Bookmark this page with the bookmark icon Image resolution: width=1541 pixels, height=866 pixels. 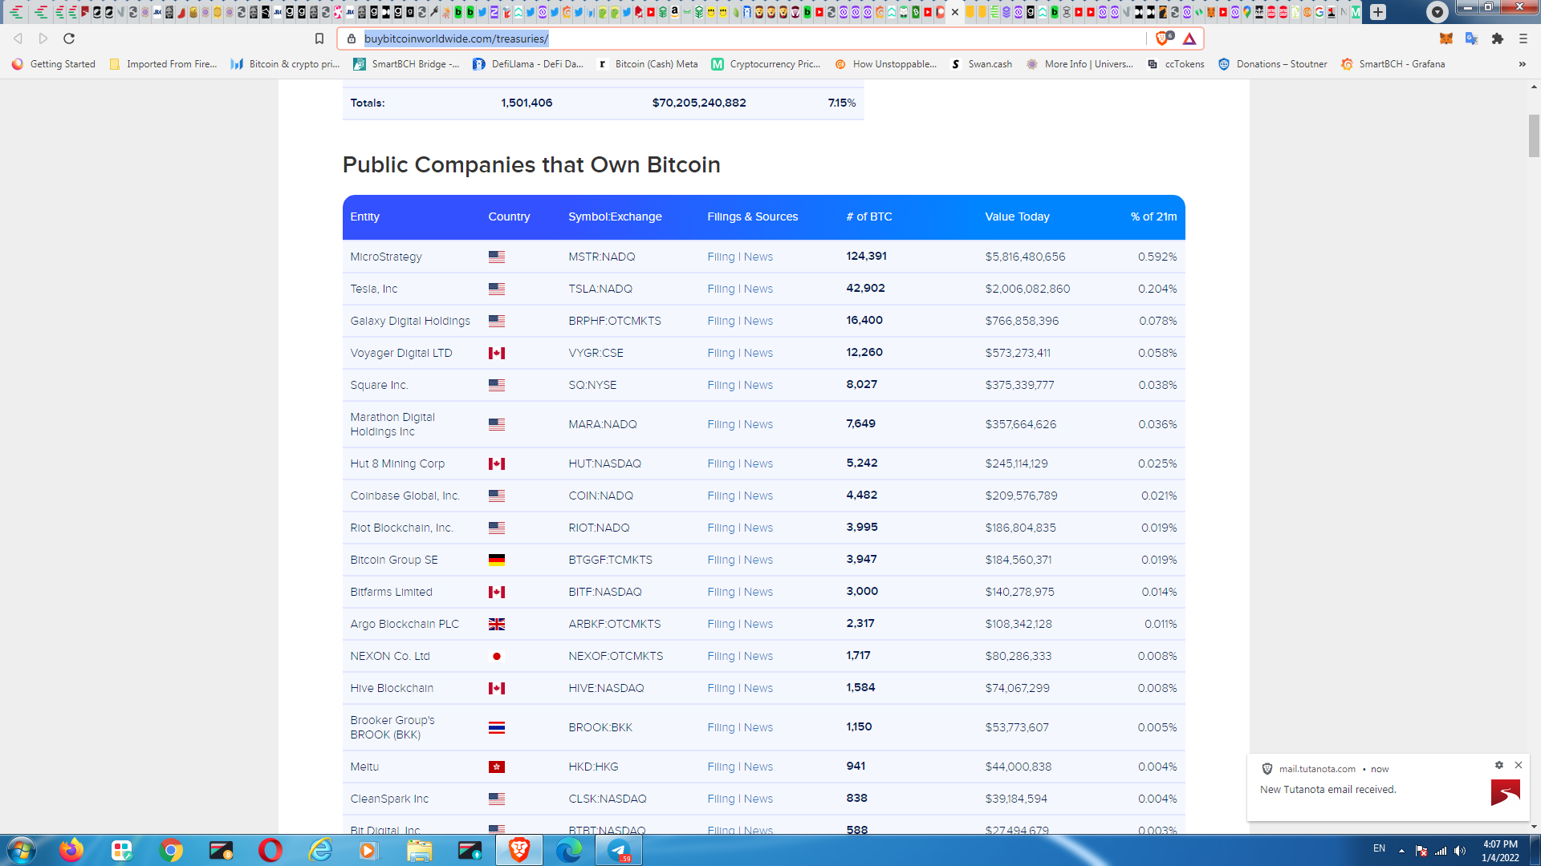point(319,38)
